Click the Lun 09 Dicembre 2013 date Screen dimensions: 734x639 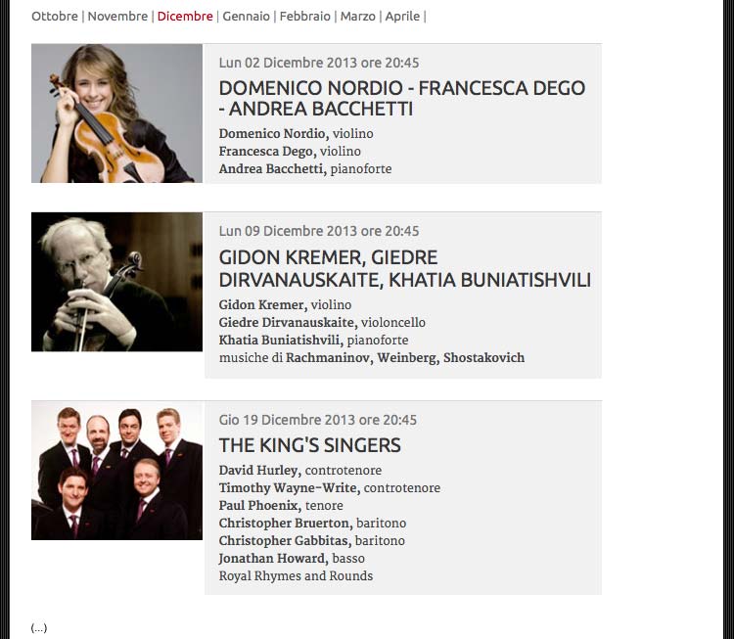(319, 231)
